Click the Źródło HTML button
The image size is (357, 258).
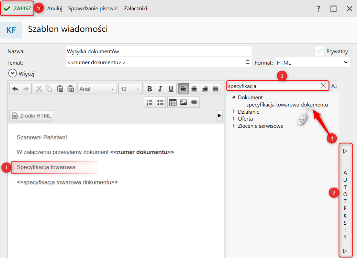tap(31, 116)
